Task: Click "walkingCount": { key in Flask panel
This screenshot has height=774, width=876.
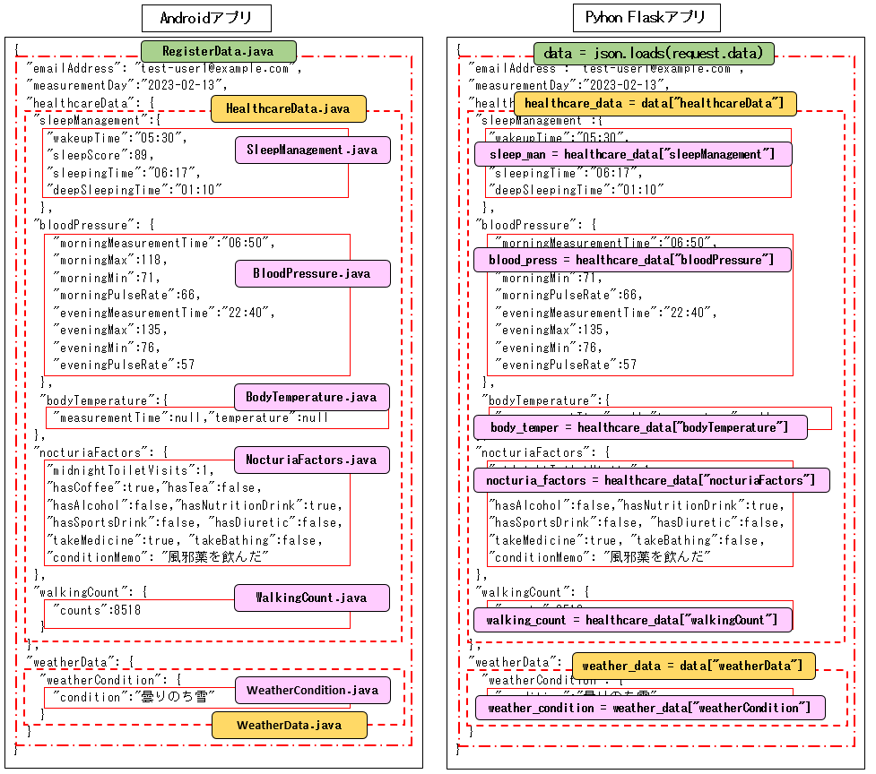Action: click(x=533, y=592)
